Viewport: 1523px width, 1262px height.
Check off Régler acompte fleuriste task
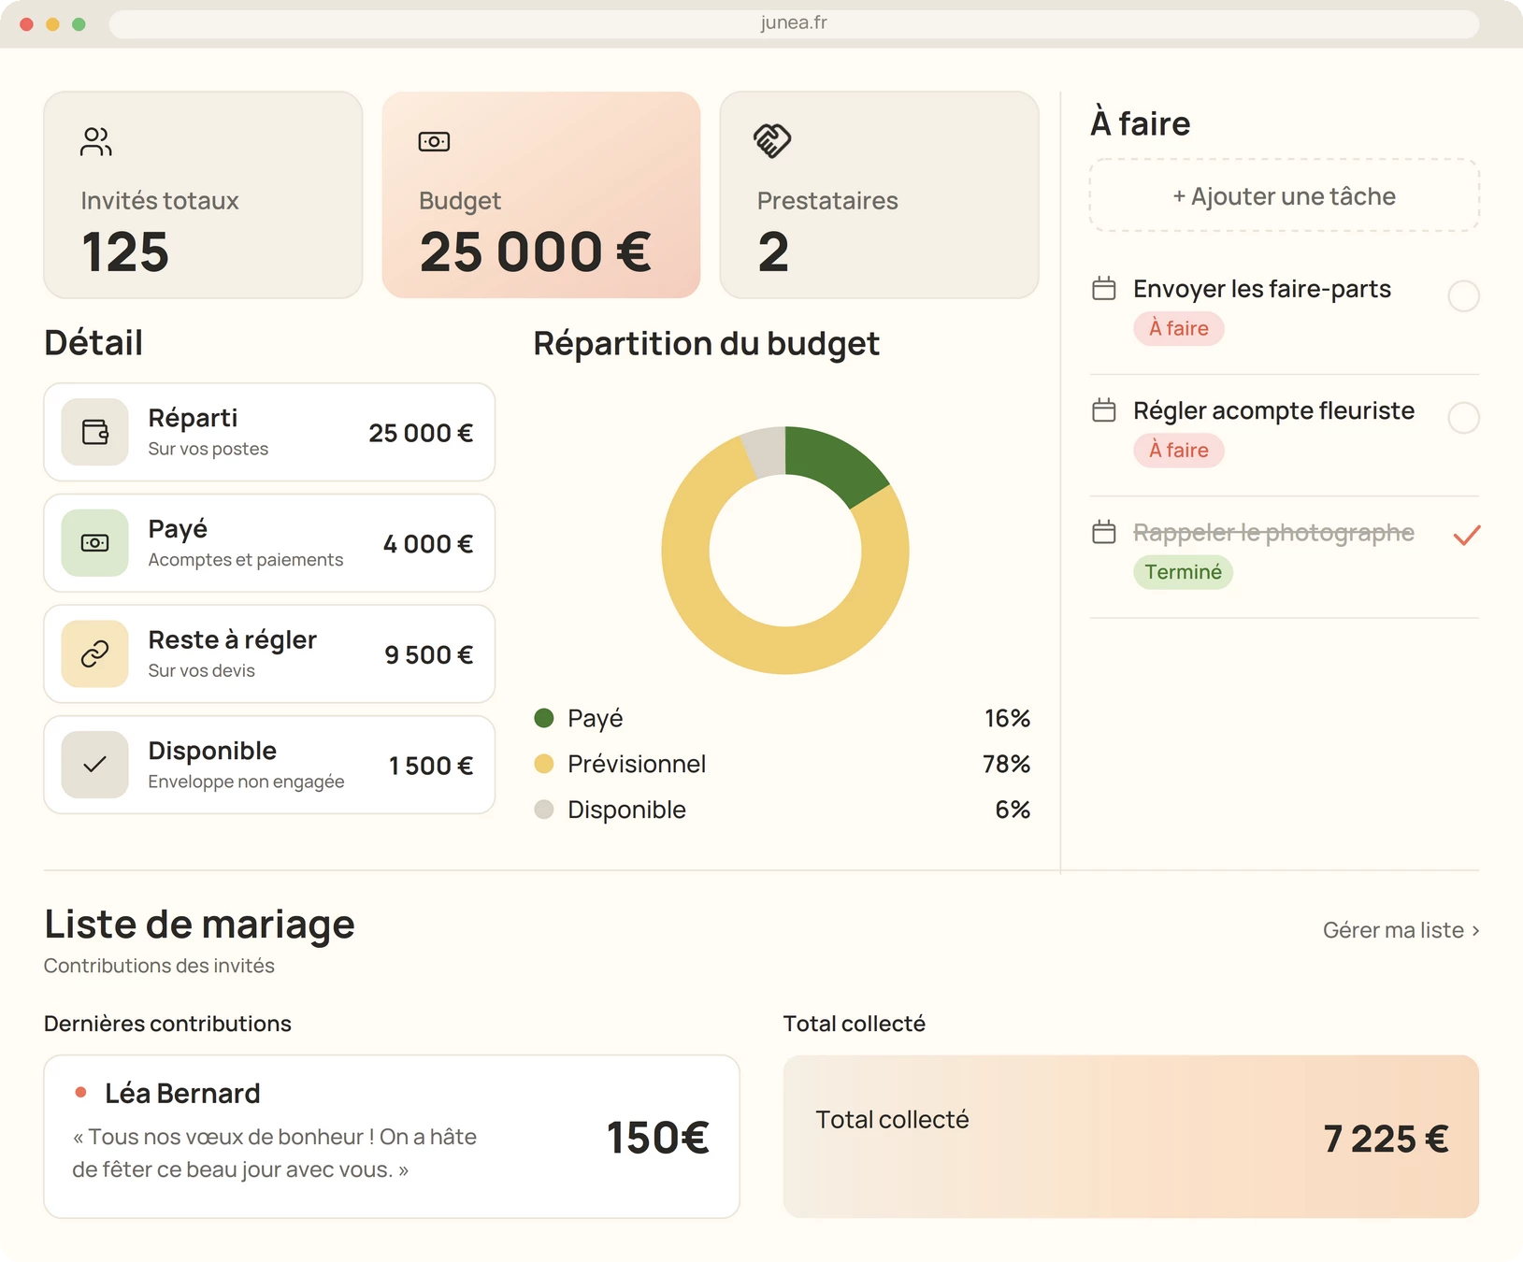(1463, 418)
